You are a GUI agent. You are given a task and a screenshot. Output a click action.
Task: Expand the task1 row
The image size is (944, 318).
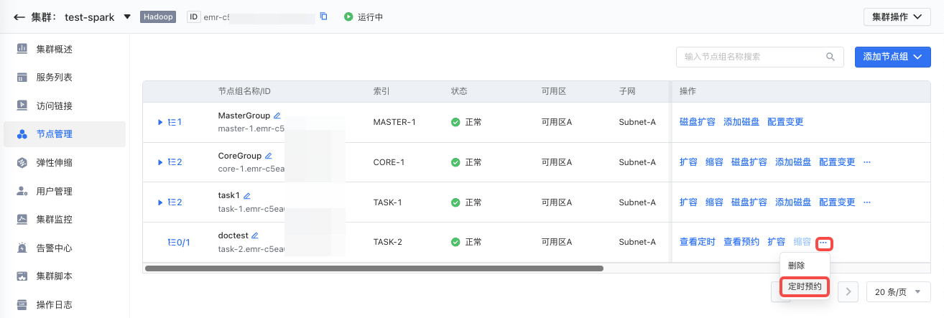161,202
